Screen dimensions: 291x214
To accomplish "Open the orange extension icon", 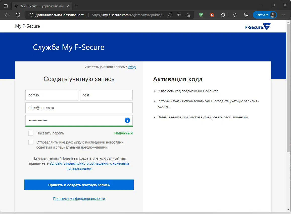I will pos(212,15).
